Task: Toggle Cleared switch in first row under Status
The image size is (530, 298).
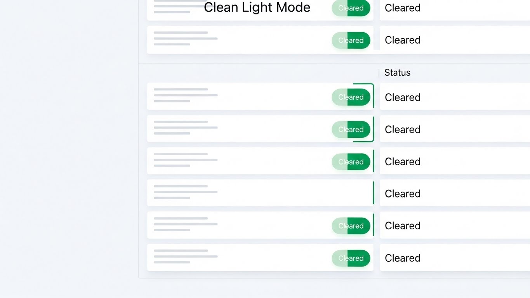Action: pyautogui.click(x=351, y=97)
